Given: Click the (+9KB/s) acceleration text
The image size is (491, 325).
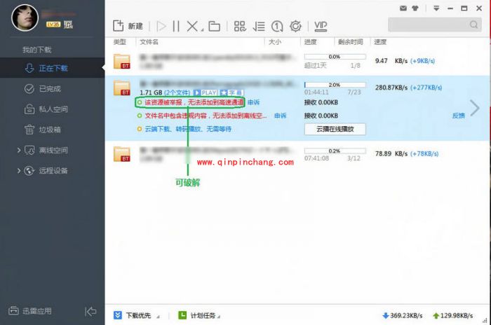Looking at the screenshot, I should (x=422, y=61).
